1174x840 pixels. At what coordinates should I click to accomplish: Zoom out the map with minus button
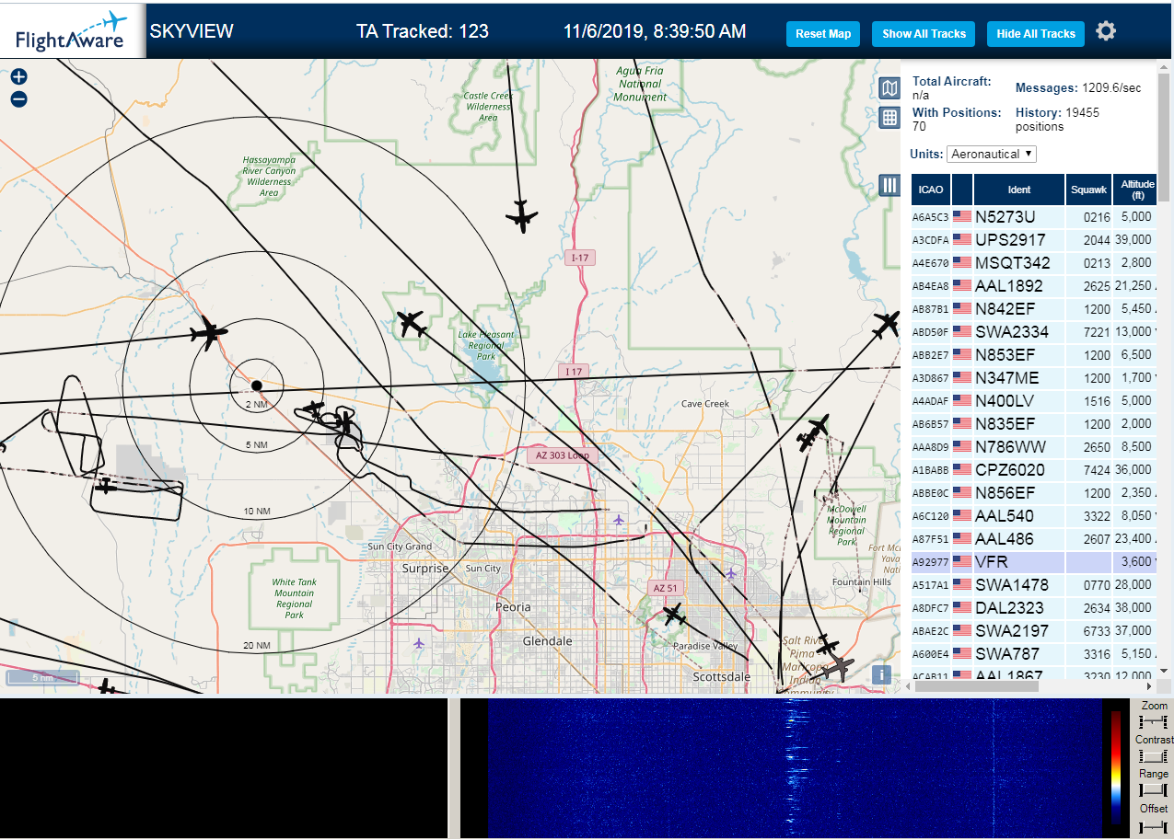pos(19,99)
